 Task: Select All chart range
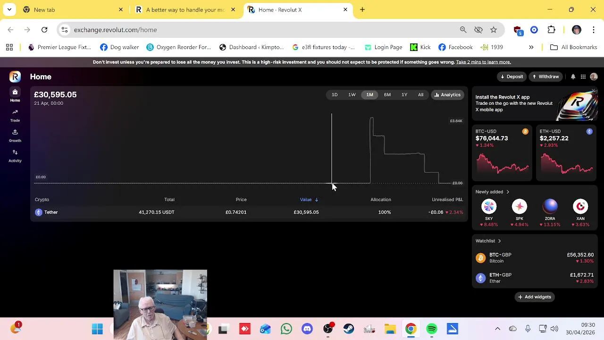[x=420, y=95]
